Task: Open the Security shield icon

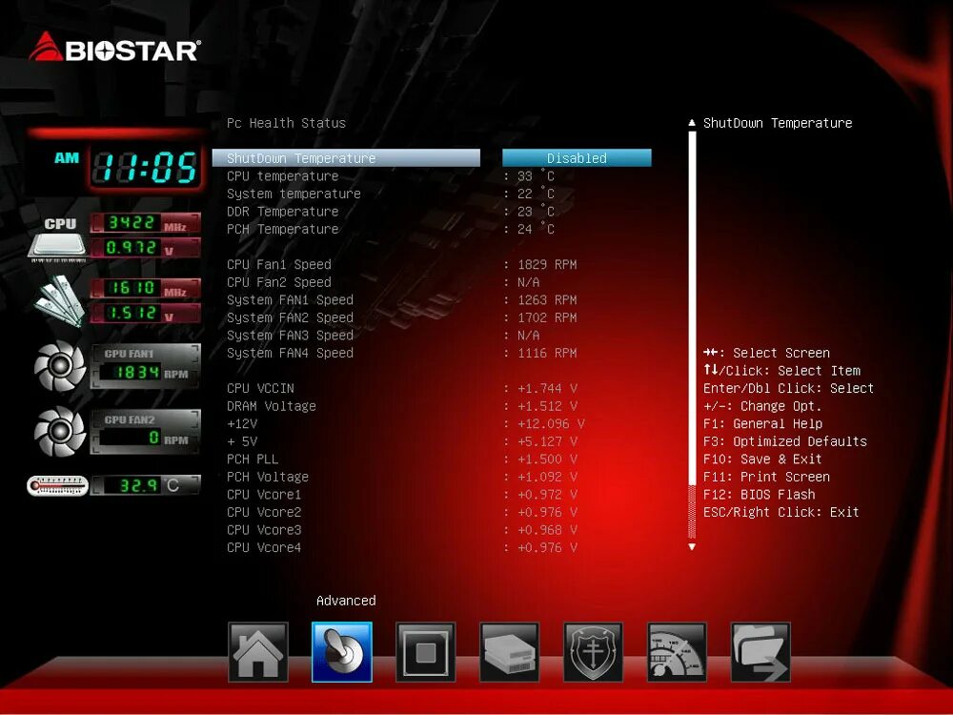Action: tap(593, 652)
